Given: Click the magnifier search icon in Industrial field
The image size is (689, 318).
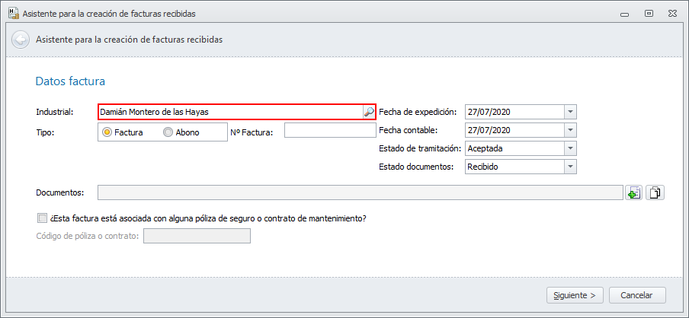Looking at the screenshot, I should [x=369, y=112].
